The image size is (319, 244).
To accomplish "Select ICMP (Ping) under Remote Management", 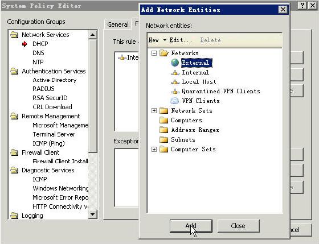I will point(48,143).
